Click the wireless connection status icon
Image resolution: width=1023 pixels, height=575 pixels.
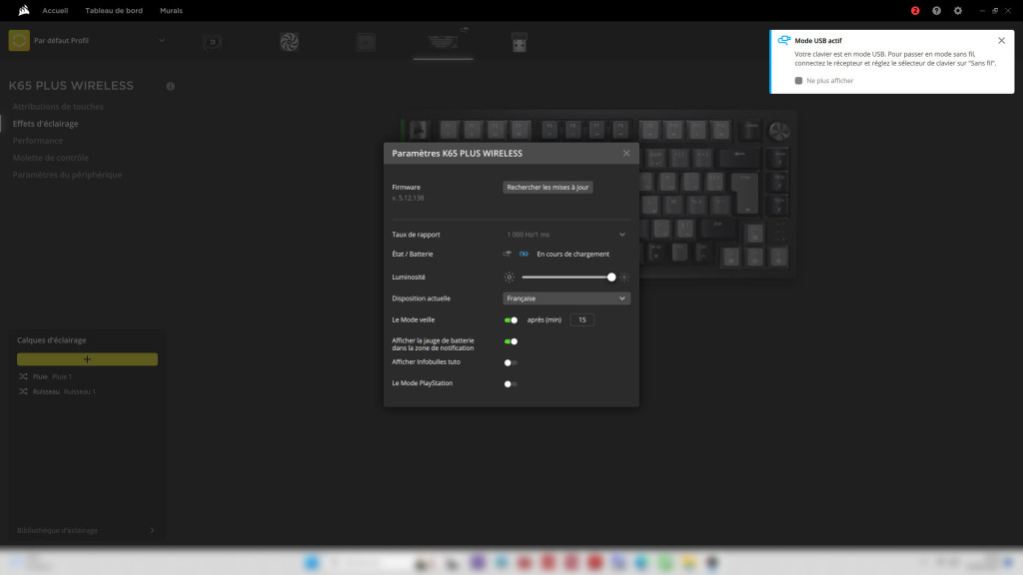click(x=507, y=254)
